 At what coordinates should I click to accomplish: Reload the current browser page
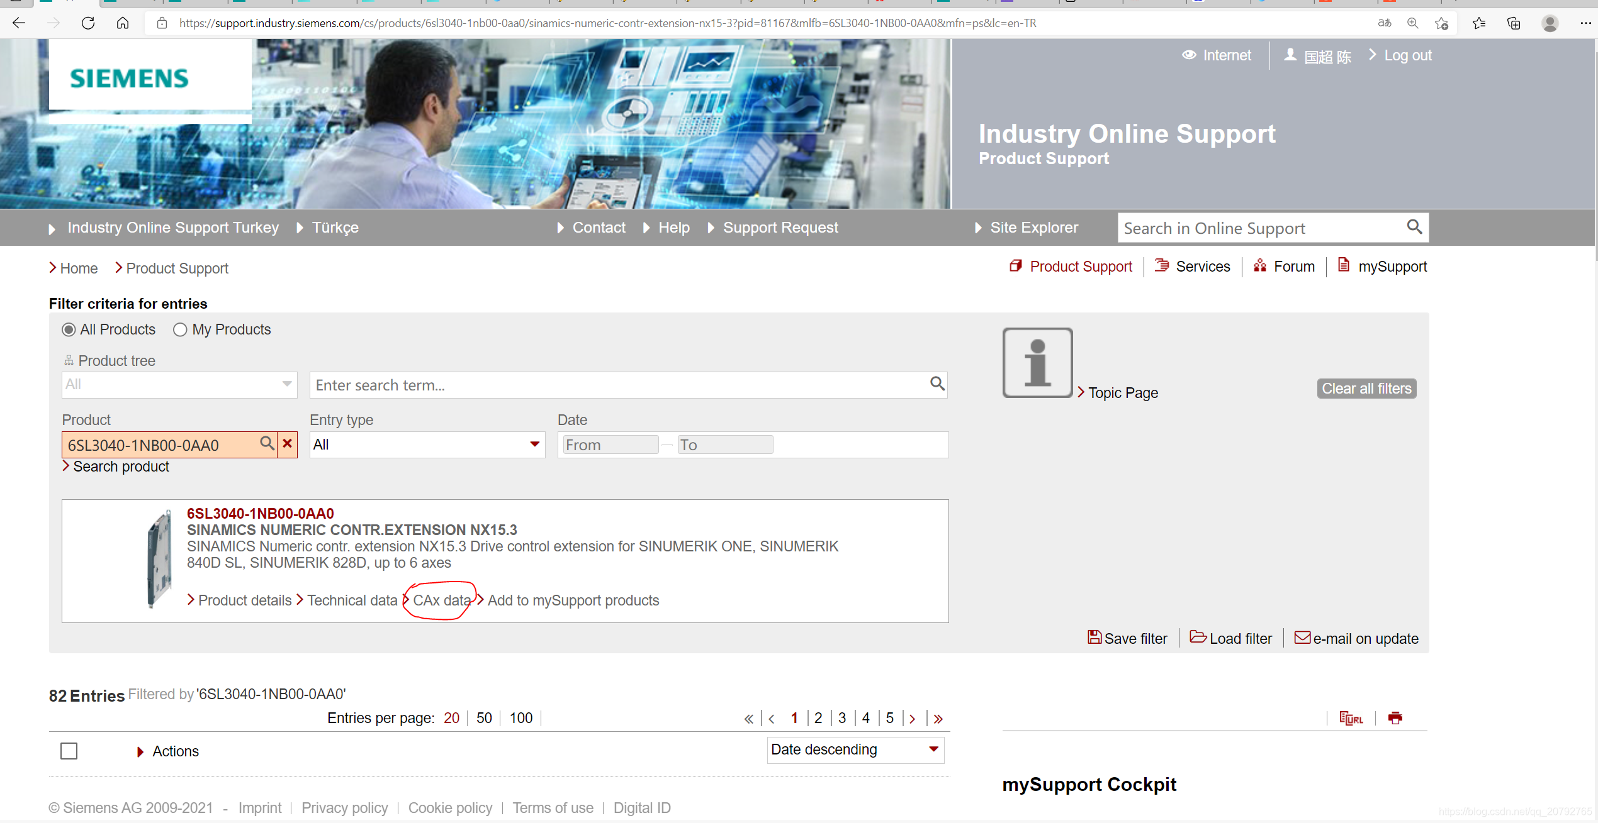88,23
